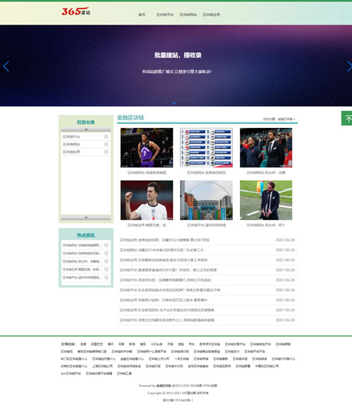Viewport: 352px width, 408px height.
Task: Select the highlighted carousel indicator dot
Action: tap(174, 103)
